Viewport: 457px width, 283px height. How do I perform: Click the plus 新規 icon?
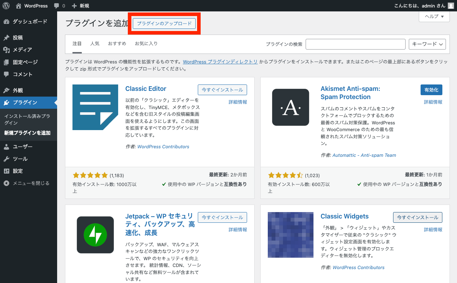74,6
